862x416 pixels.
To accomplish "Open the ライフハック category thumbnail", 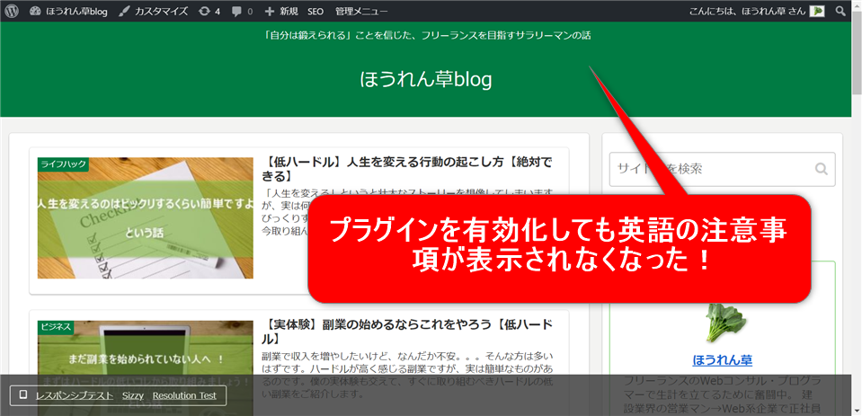I will [146, 218].
